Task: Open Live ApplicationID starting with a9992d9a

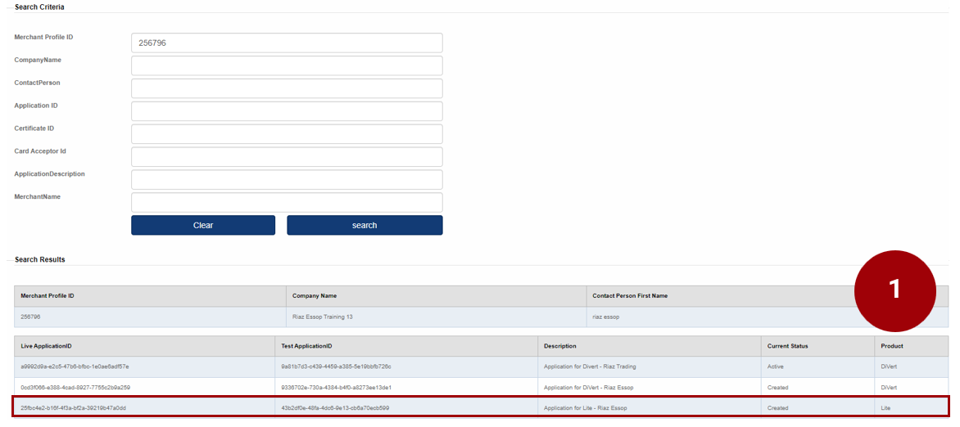Action: pyautogui.click(x=75, y=366)
